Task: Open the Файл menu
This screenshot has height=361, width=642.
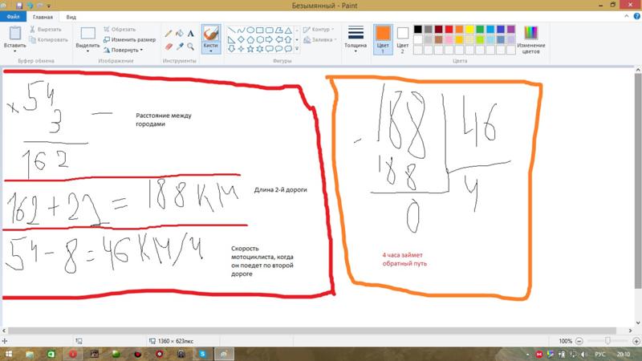Action: 14,16
